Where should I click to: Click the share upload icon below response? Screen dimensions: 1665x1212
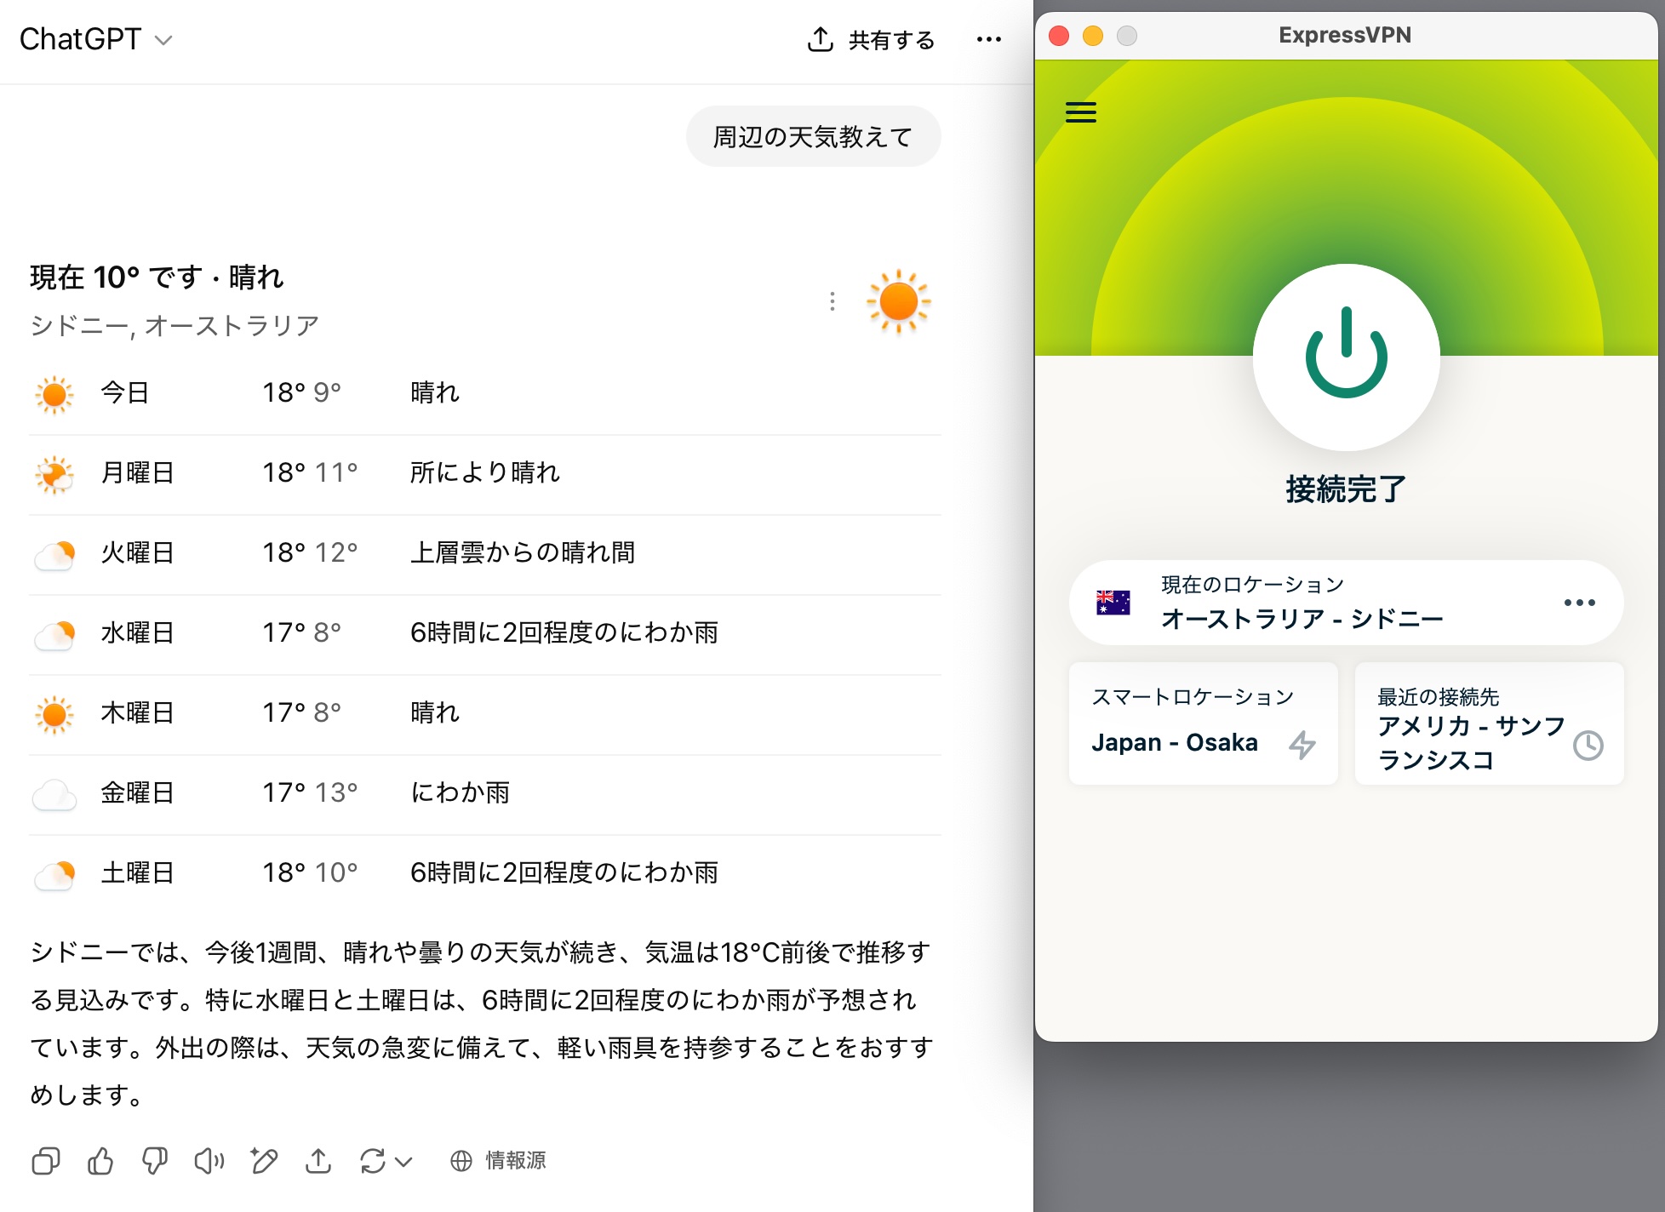[x=318, y=1161]
